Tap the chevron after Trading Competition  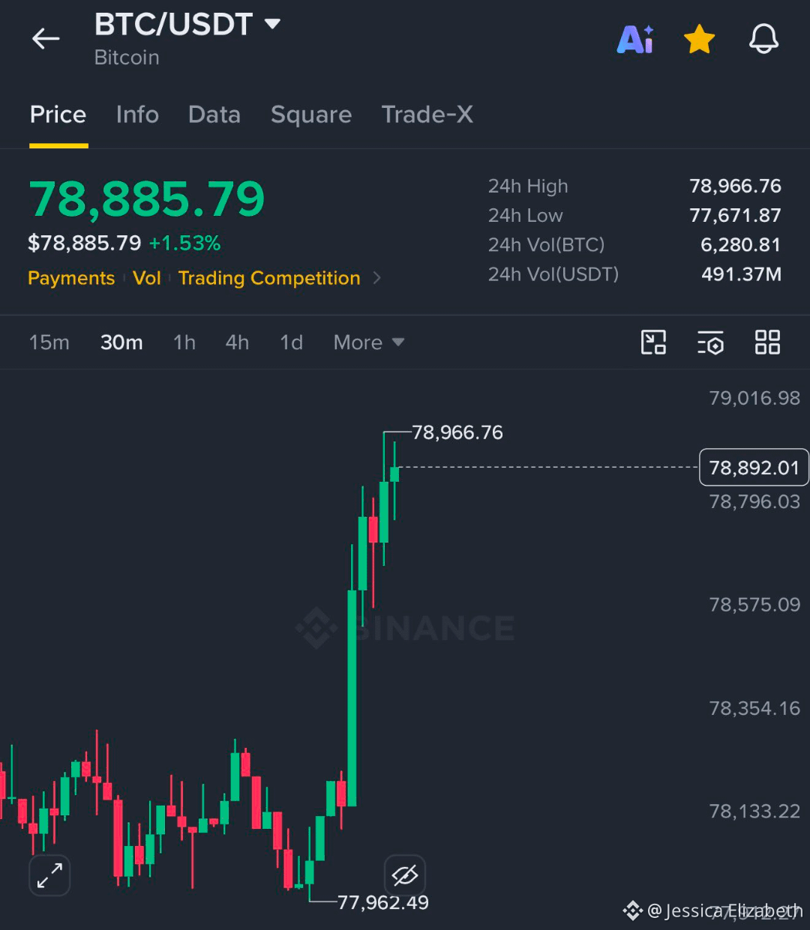[377, 278]
